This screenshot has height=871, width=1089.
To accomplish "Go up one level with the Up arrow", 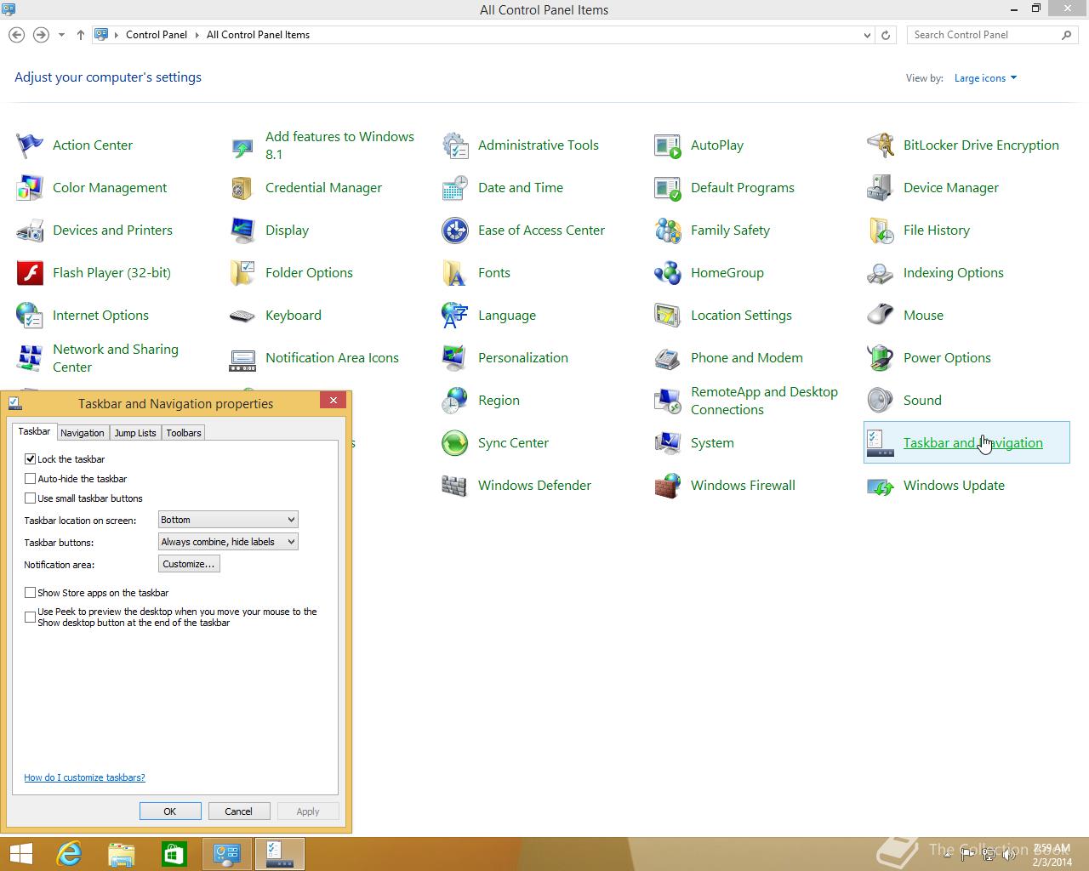I will pos(81,35).
